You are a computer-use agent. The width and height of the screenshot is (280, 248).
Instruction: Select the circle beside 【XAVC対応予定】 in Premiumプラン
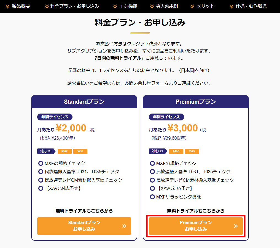[153, 189]
